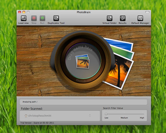The image size is (166, 133).
Task: Show the Results panel icon
Action: point(123,18)
